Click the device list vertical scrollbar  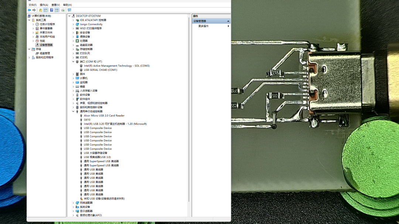pos(189,108)
